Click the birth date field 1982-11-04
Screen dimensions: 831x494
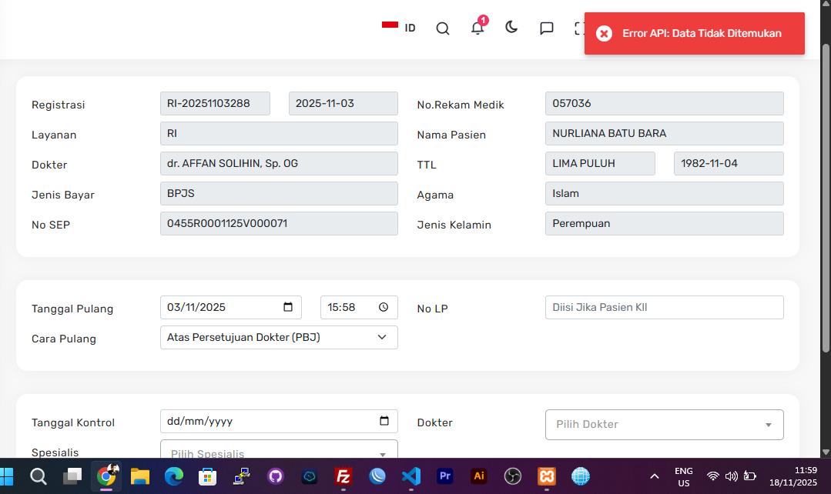click(729, 164)
